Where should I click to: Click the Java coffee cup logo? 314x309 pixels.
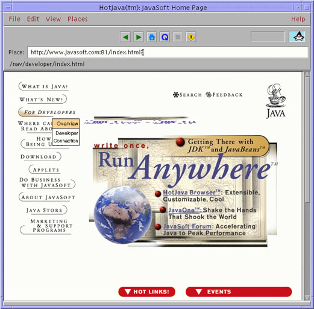pos(276,101)
